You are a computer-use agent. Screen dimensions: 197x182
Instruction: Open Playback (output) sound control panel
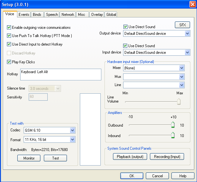(130, 157)
